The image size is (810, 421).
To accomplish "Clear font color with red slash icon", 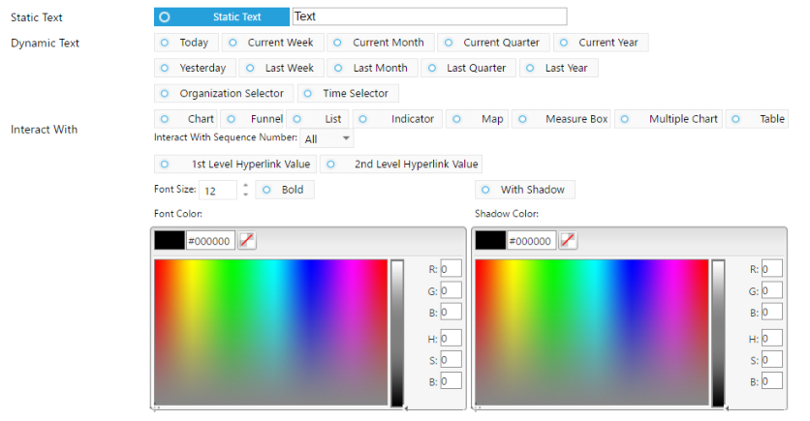I will (x=247, y=240).
